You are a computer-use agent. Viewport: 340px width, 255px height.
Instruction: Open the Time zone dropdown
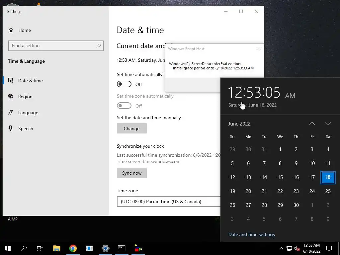click(x=169, y=202)
